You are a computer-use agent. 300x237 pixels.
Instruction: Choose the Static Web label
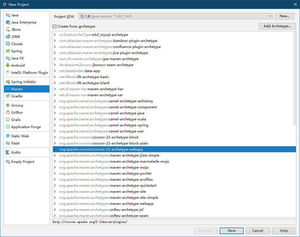20,136
